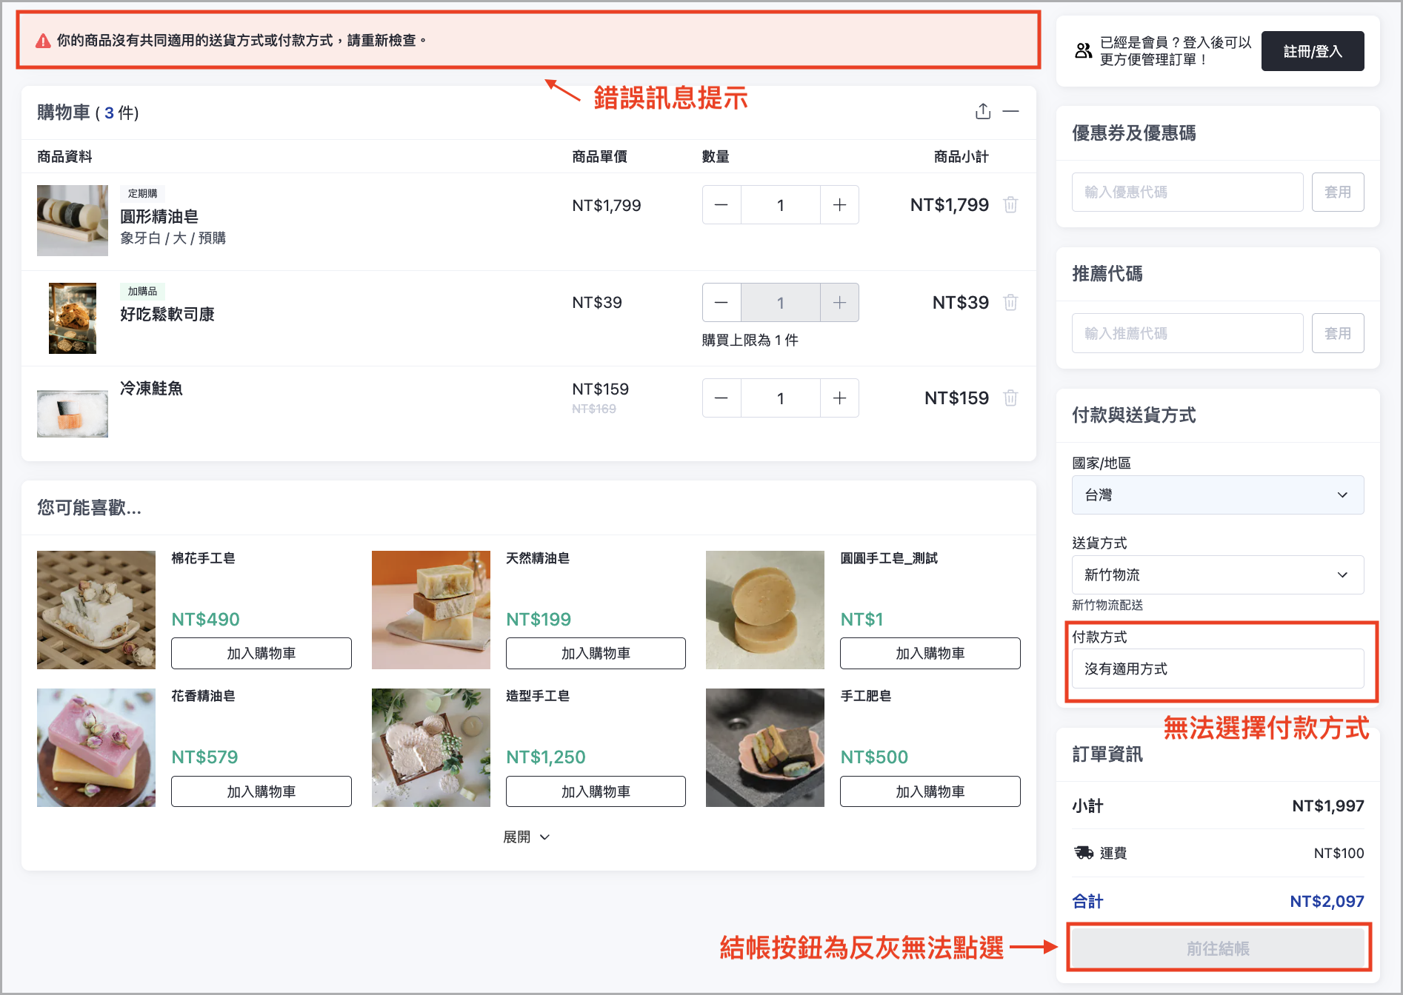
Task: Click quantity field for 冷凍鮭魚
Action: tap(781, 398)
